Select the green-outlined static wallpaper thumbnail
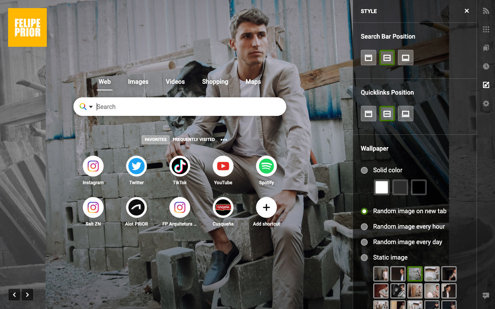This screenshot has width=495, height=309. 415,274
